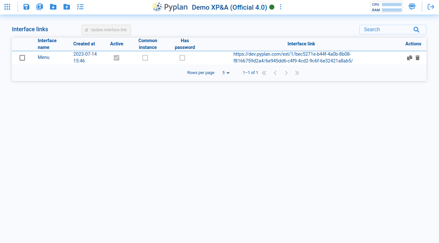Viewport: 439px width, 243px height.
Task: Select the Menu interface row checkbox
Action: [x=22, y=58]
